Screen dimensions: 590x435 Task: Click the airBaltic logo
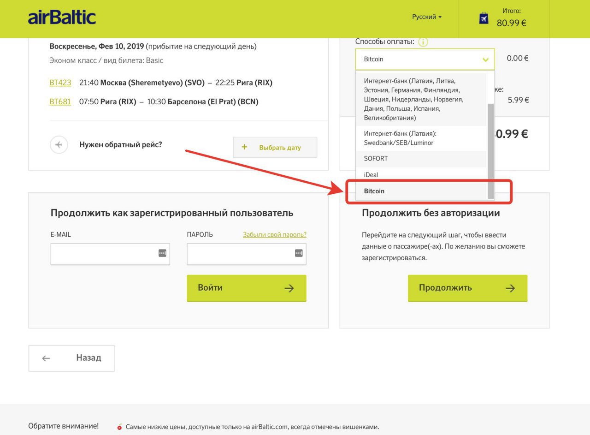[62, 18]
